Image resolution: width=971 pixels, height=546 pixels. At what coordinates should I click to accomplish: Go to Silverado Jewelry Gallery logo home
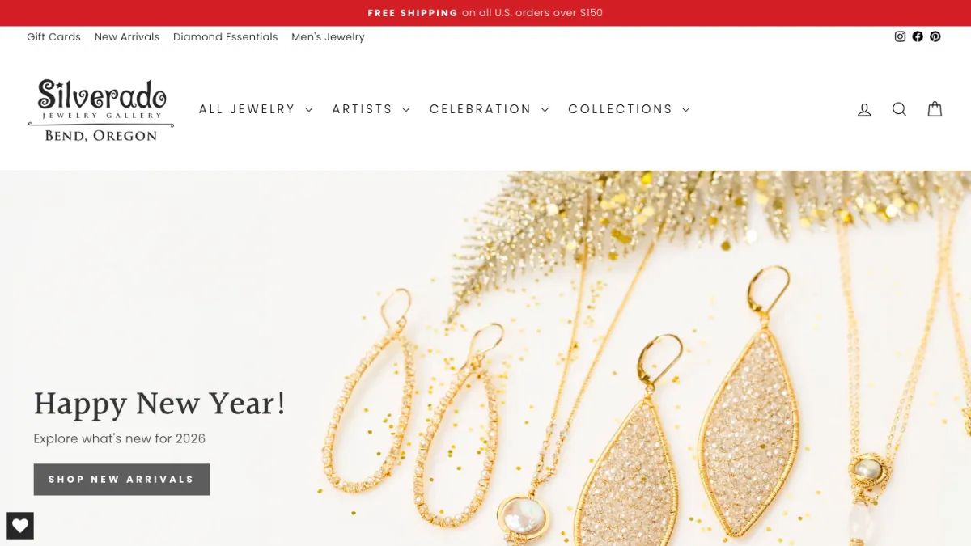101,110
